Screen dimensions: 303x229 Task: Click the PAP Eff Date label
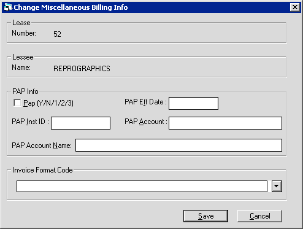click(145, 102)
